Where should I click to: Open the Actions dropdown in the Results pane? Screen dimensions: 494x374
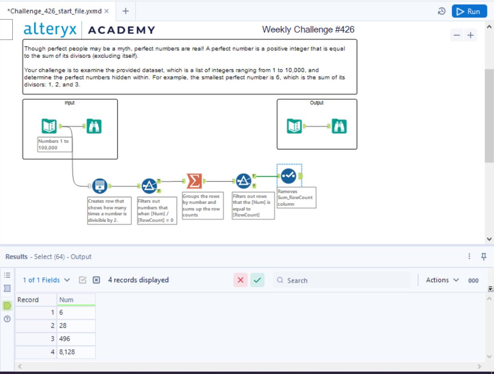coord(441,280)
